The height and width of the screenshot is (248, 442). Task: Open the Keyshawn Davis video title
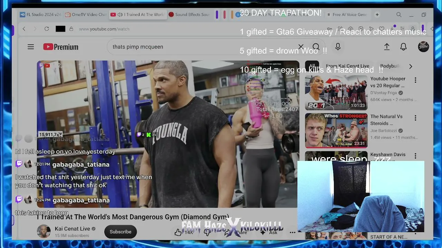click(388, 155)
